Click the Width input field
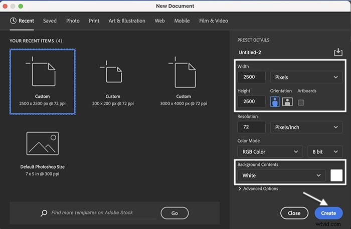 251,77
